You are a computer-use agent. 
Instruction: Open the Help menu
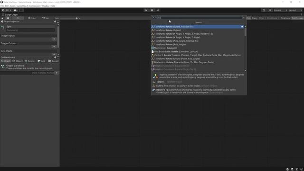tap(53, 6)
